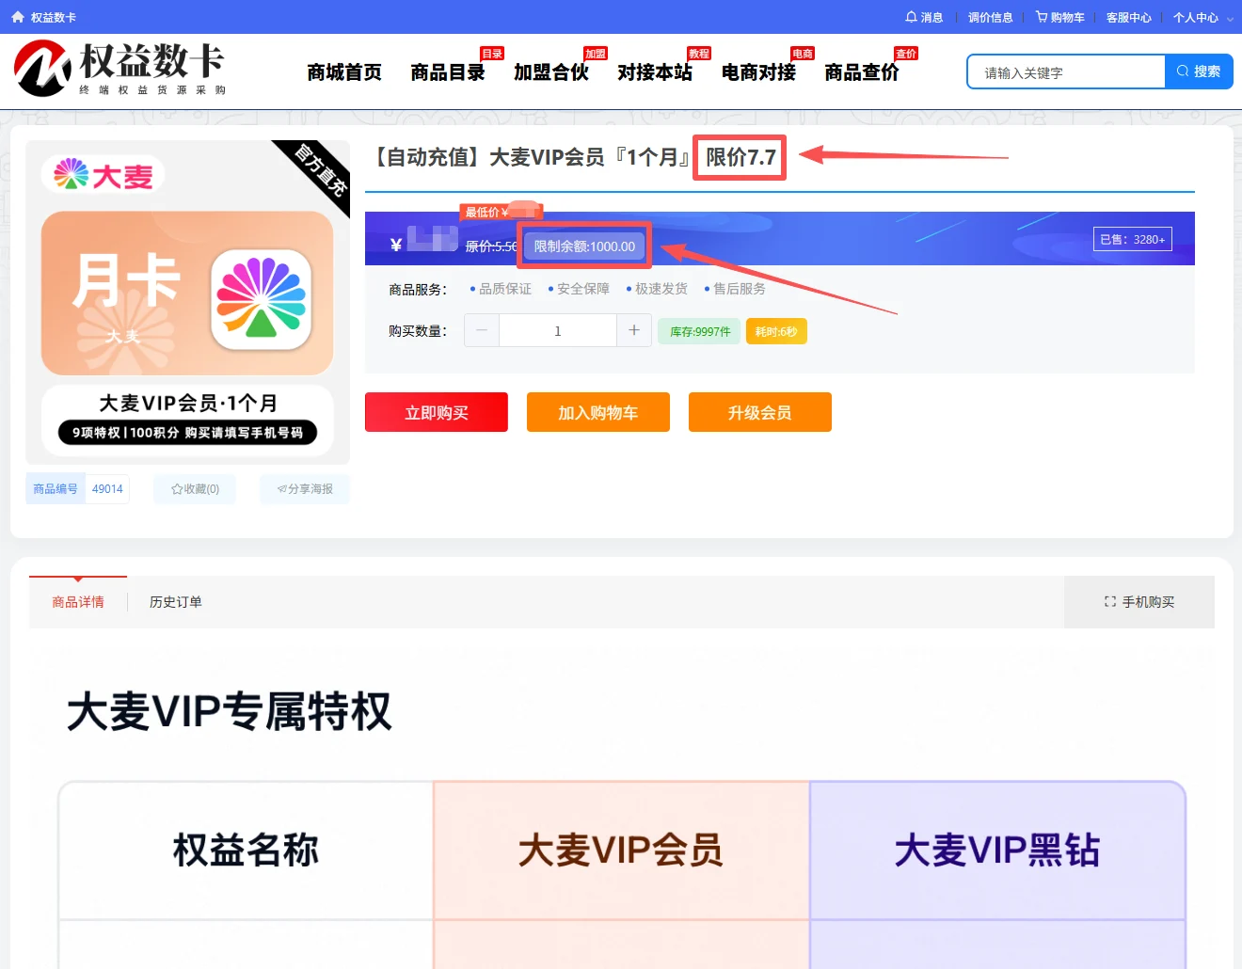Click the quantity input field showing 1
The height and width of the screenshot is (969, 1242).
pos(558,330)
